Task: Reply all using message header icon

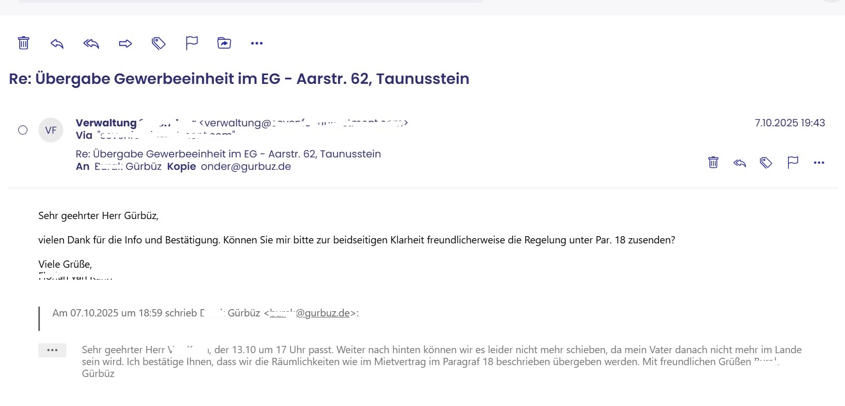Action: click(x=740, y=163)
